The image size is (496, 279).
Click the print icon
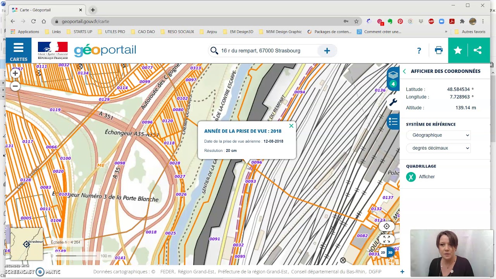click(439, 50)
